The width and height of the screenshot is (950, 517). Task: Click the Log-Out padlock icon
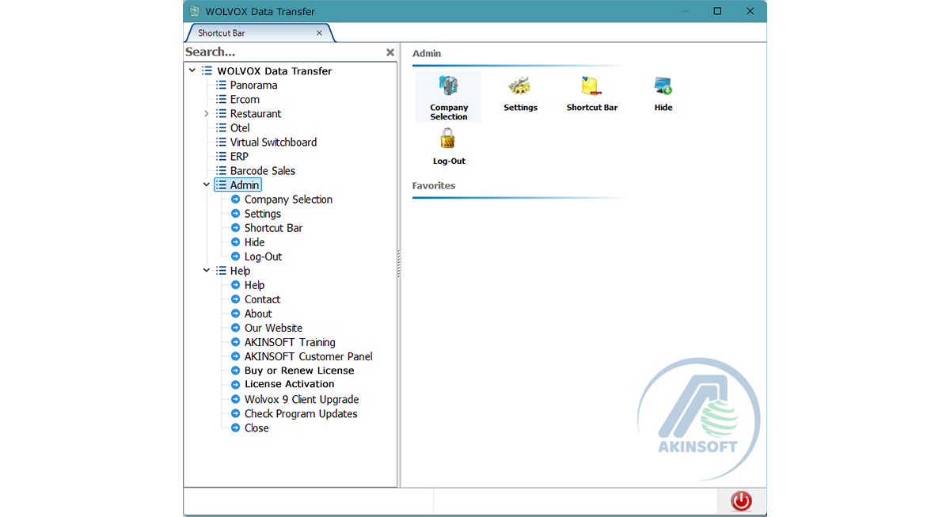tap(448, 141)
